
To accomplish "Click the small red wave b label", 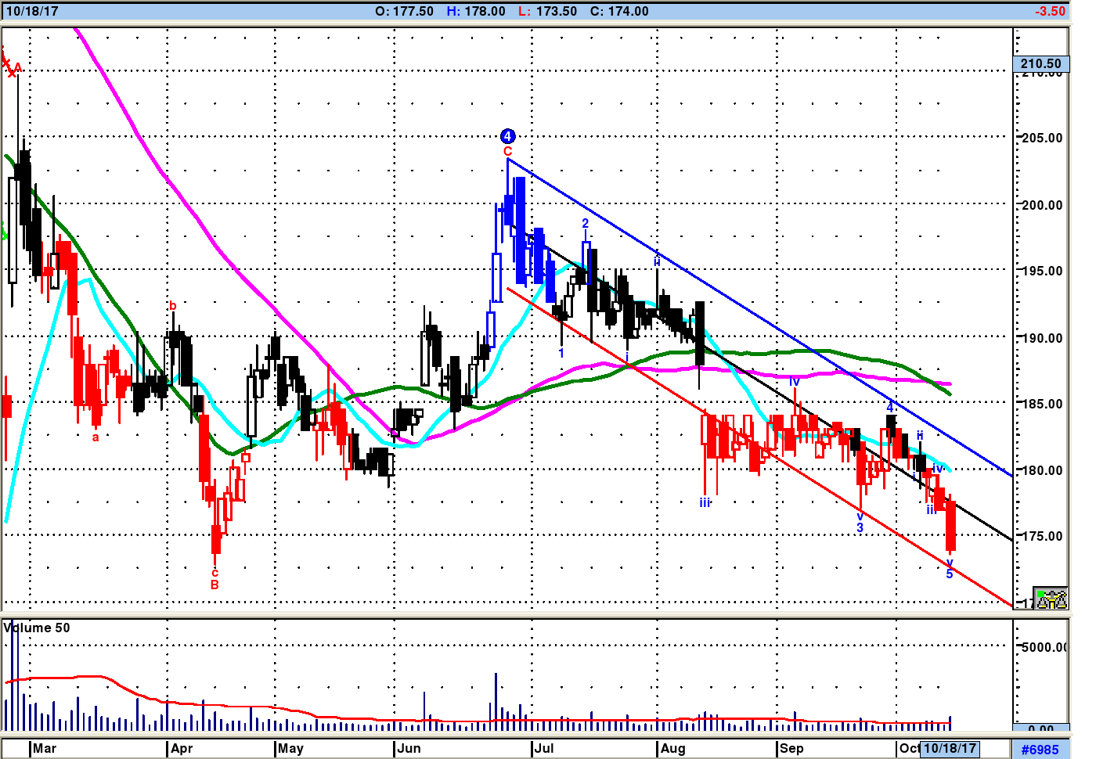I will [x=173, y=306].
